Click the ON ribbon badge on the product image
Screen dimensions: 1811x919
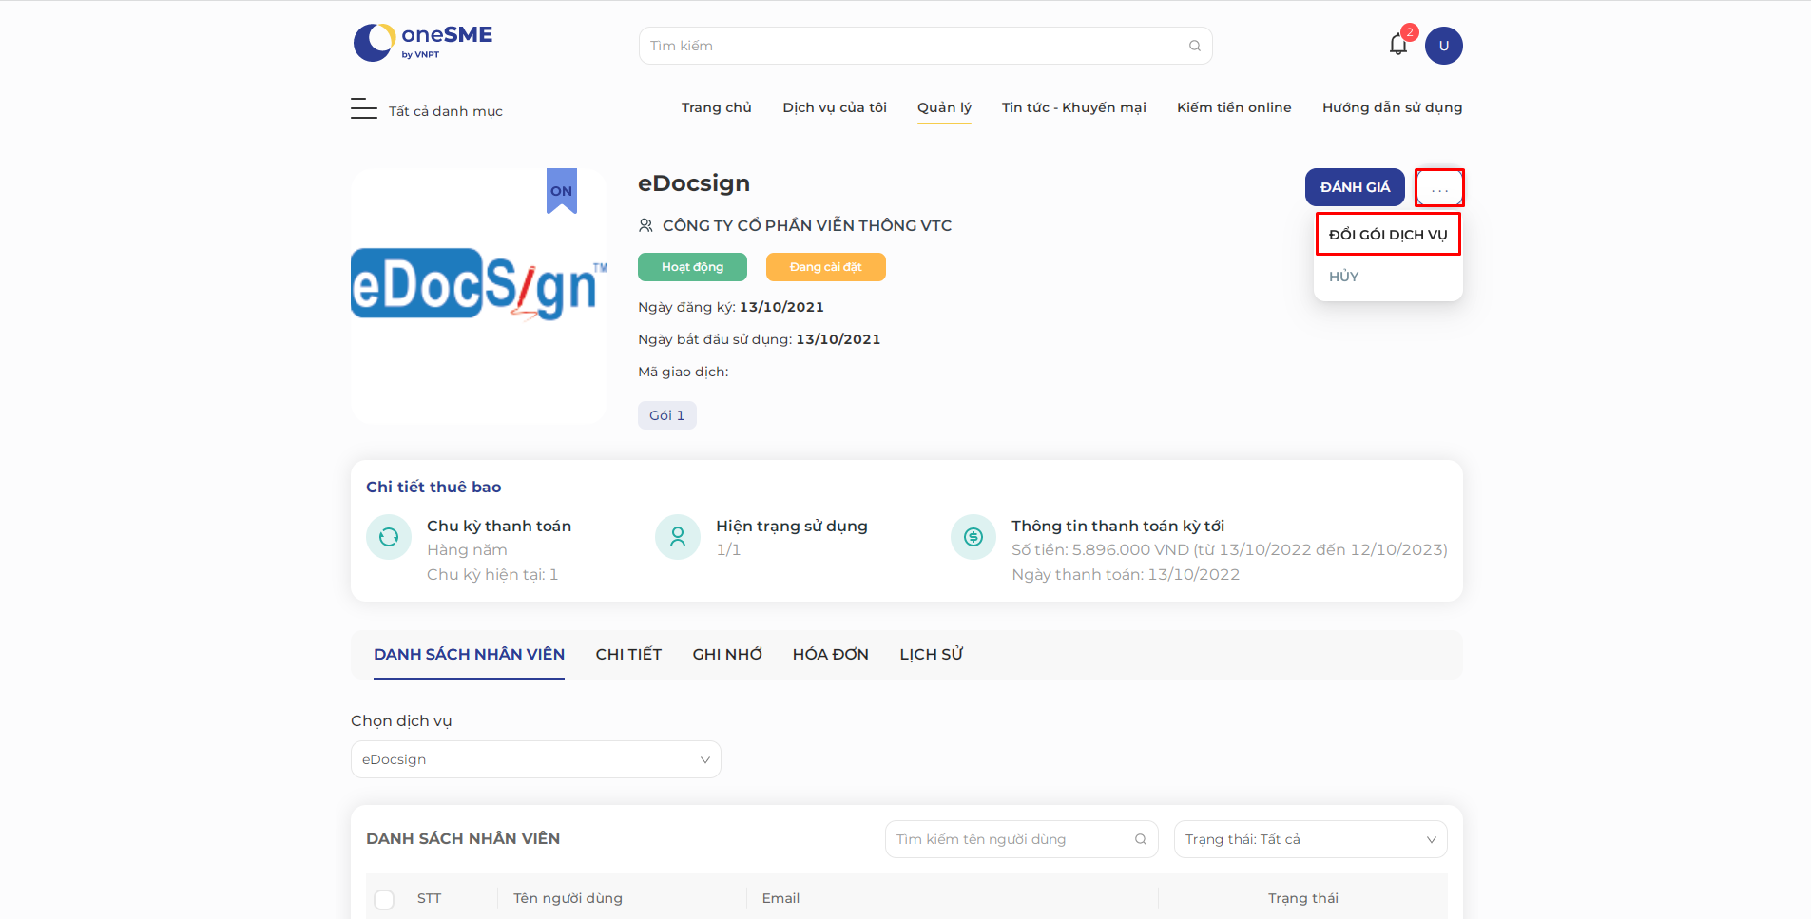(562, 191)
